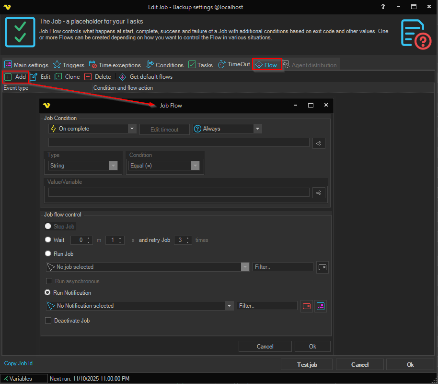Click the Copy Job Id link
The width and height of the screenshot is (438, 384).
pos(18,363)
